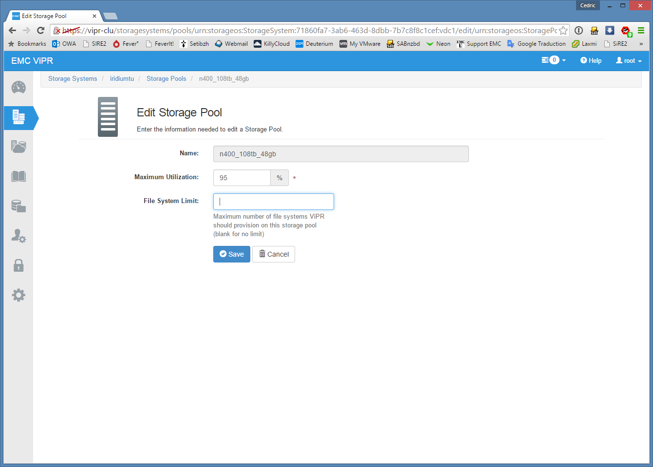
Task: Open the security padlock sidebar icon
Action: click(x=19, y=265)
